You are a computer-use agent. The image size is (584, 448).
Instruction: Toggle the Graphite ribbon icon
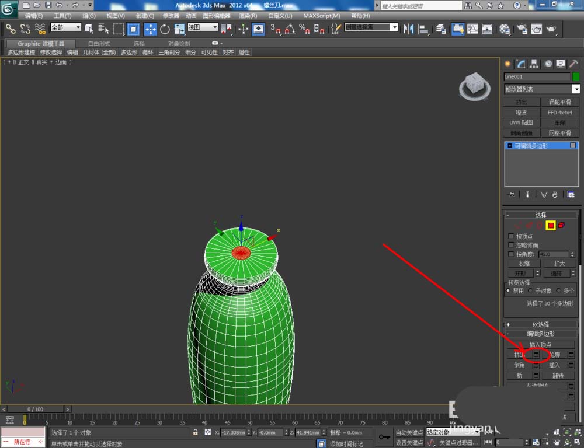(x=458, y=29)
